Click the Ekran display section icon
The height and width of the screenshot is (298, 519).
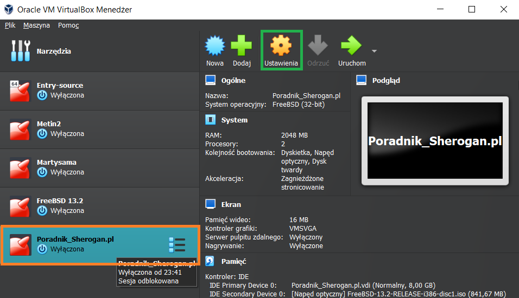pos(211,205)
